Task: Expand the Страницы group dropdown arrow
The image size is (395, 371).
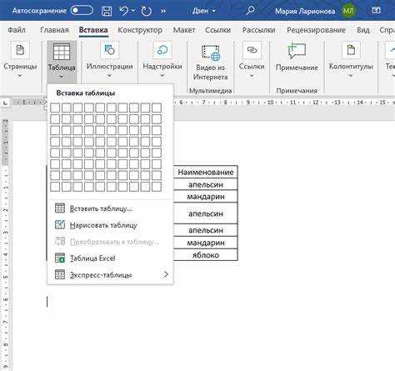Action: [x=20, y=76]
